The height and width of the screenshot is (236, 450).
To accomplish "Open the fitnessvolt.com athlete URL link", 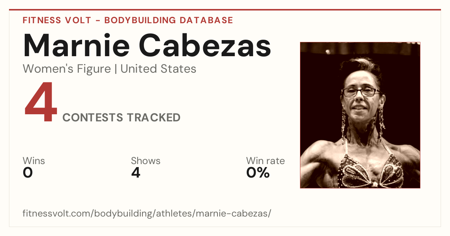I will pyautogui.click(x=147, y=214).
